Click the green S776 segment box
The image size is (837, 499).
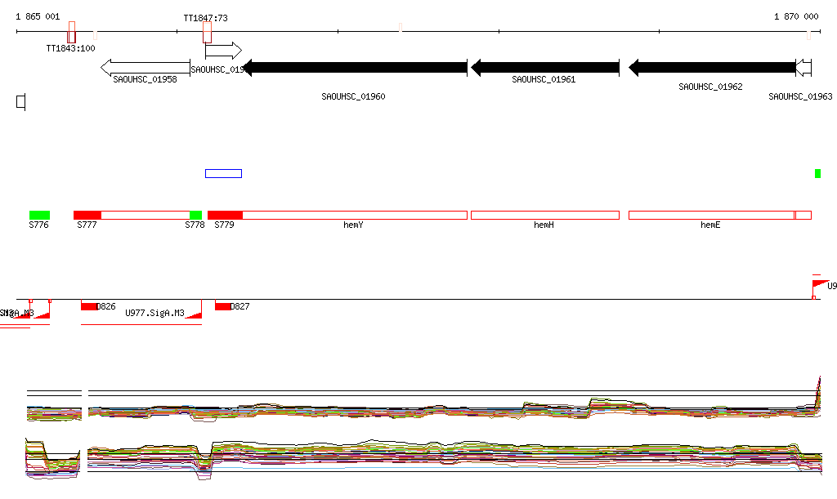click(x=39, y=215)
